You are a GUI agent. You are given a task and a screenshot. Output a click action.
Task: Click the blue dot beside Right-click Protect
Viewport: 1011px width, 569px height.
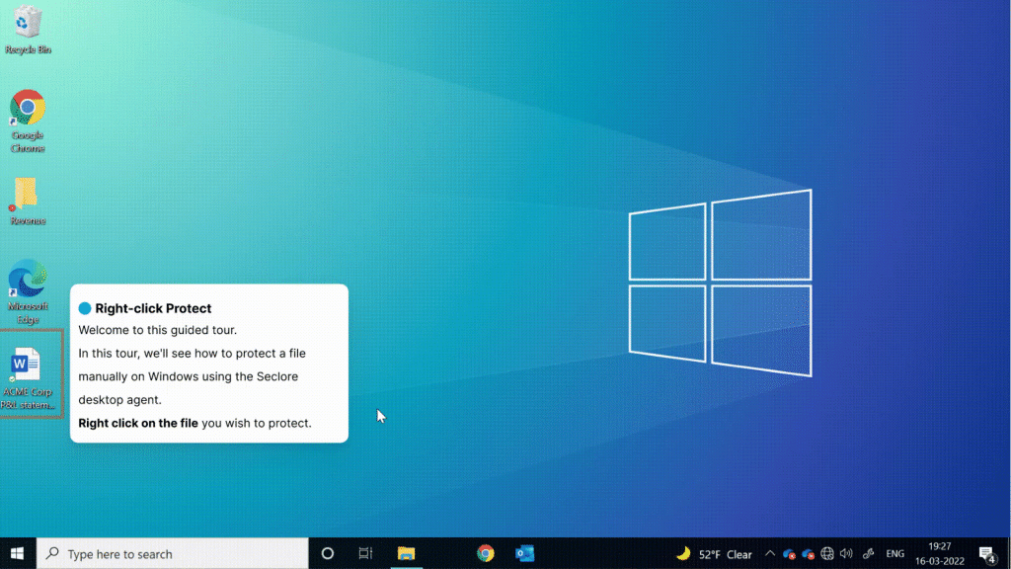tap(85, 308)
